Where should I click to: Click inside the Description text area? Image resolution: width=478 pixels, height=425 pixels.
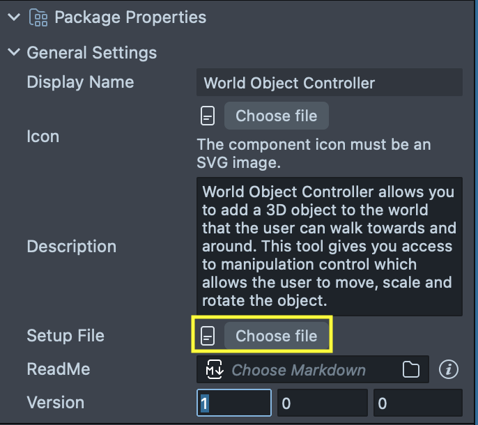[x=329, y=246]
